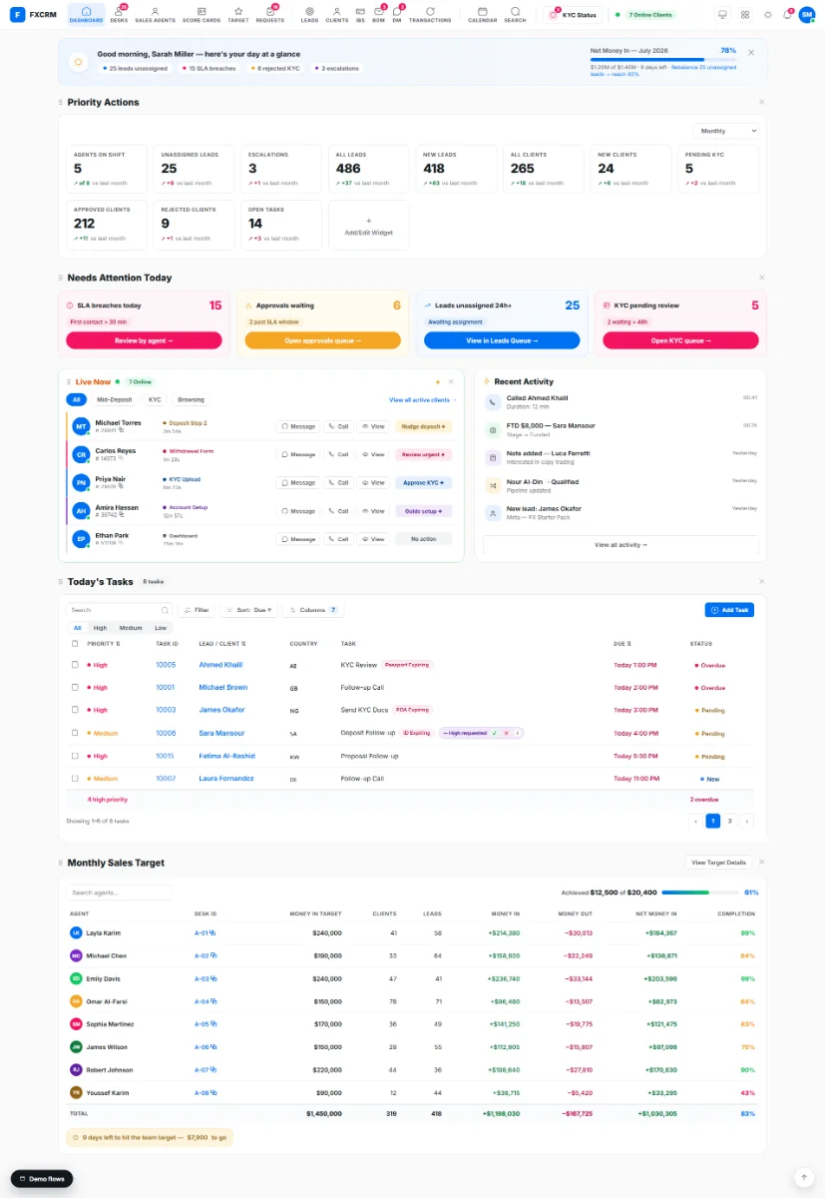
Task: Select all tasks with the header checkbox
Action: click(x=75, y=644)
